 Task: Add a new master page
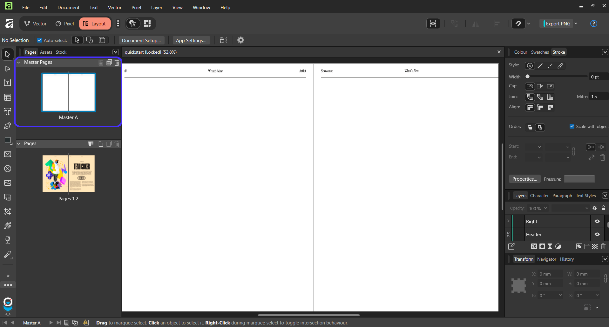click(101, 63)
